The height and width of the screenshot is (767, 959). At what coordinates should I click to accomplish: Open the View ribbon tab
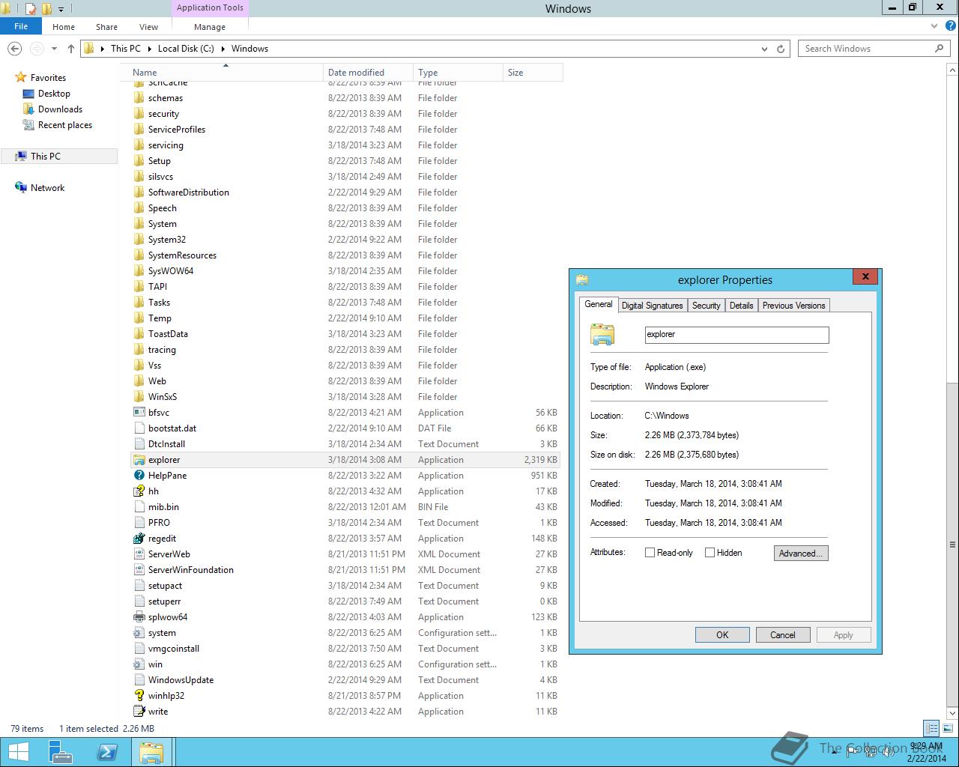(148, 26)
